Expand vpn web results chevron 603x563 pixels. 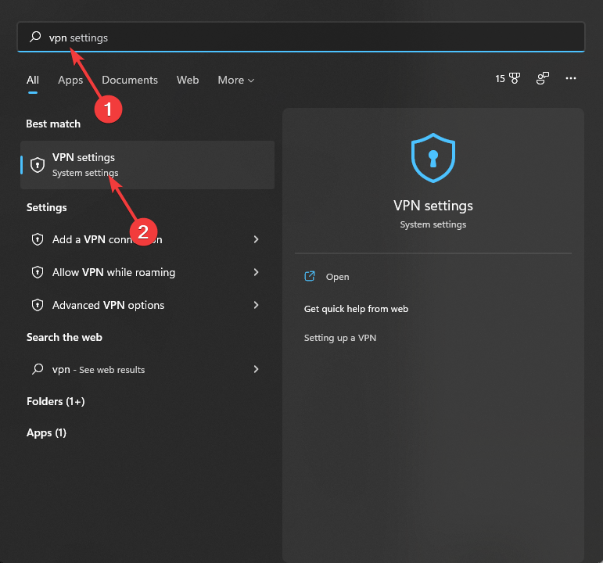pyautogui.click(x=256, y=369)
